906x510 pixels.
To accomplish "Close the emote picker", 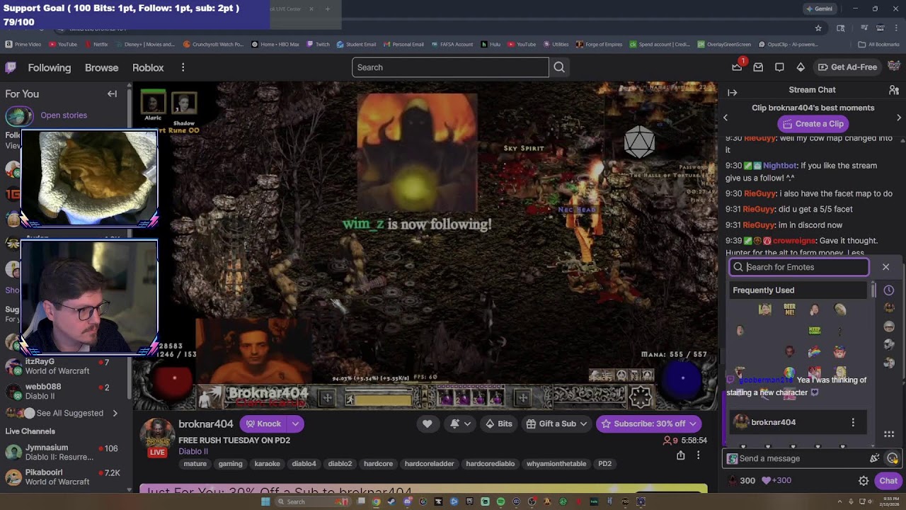I will pos(885,267).
